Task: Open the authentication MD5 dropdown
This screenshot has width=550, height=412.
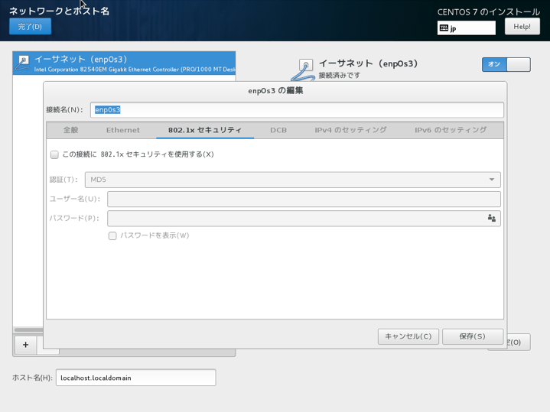Action: point(292,180)
